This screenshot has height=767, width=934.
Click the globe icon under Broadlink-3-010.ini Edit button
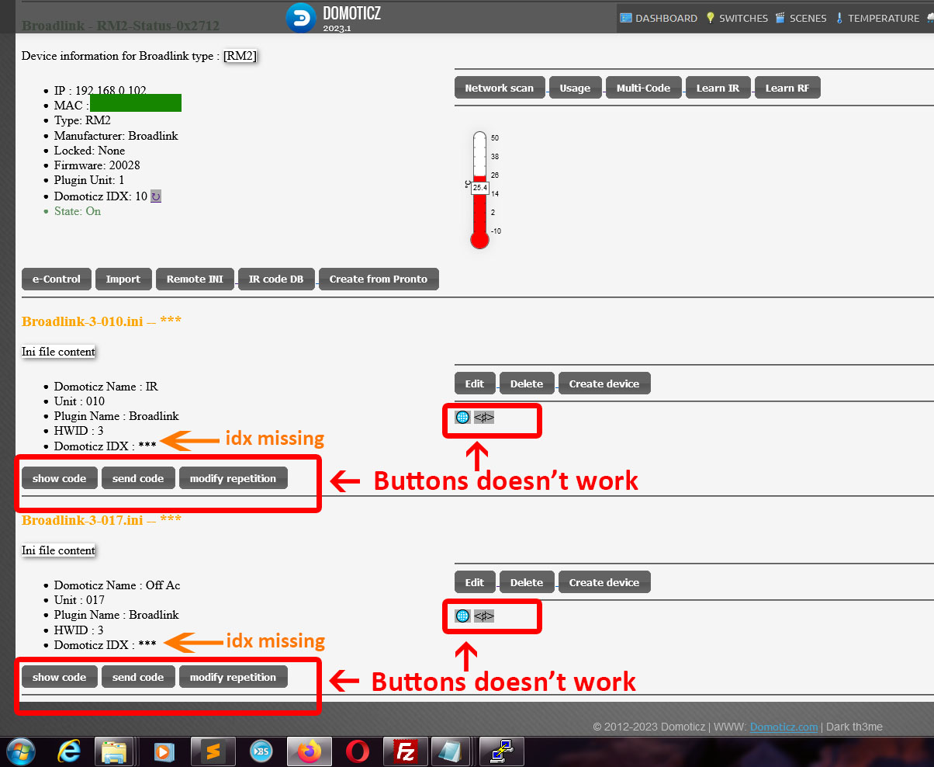pos(462,418)
